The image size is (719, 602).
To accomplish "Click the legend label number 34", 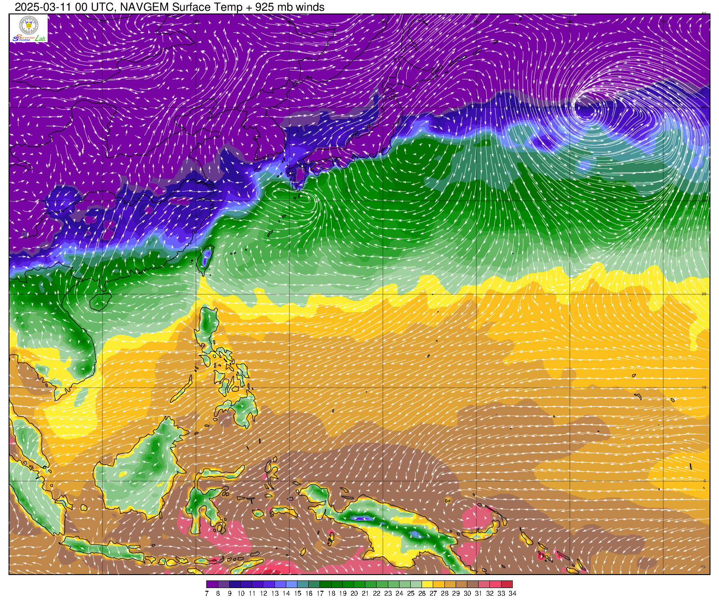I will (x=512, y=593).
